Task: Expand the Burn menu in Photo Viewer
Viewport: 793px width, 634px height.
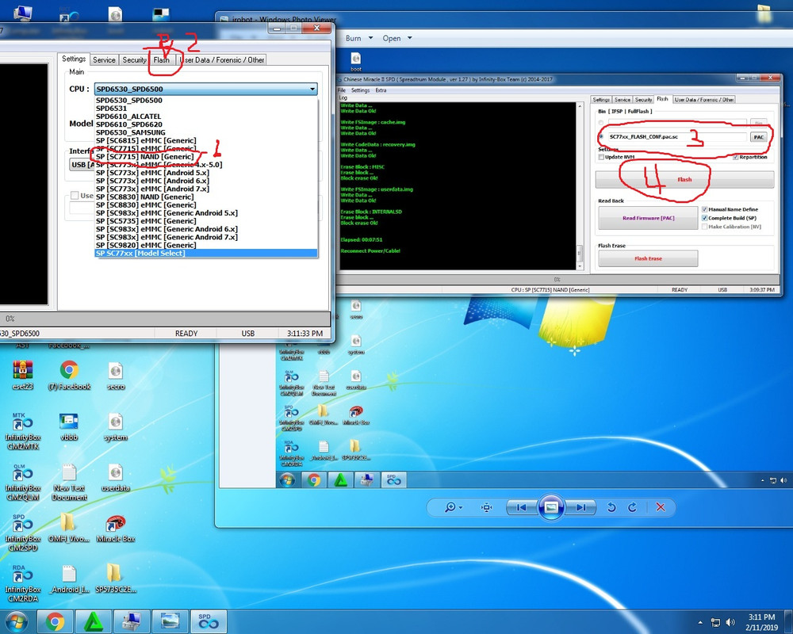Action: [x=359, y=38]
